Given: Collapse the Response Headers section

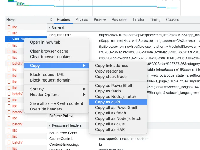Looking at the screenshot, I should [x=50, y=125].
